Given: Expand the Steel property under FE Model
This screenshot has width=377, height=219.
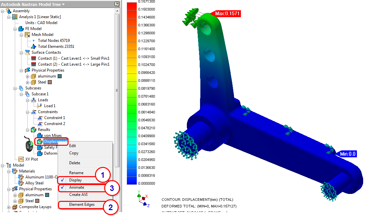Looking at the screenshot, I should point(27,82).
